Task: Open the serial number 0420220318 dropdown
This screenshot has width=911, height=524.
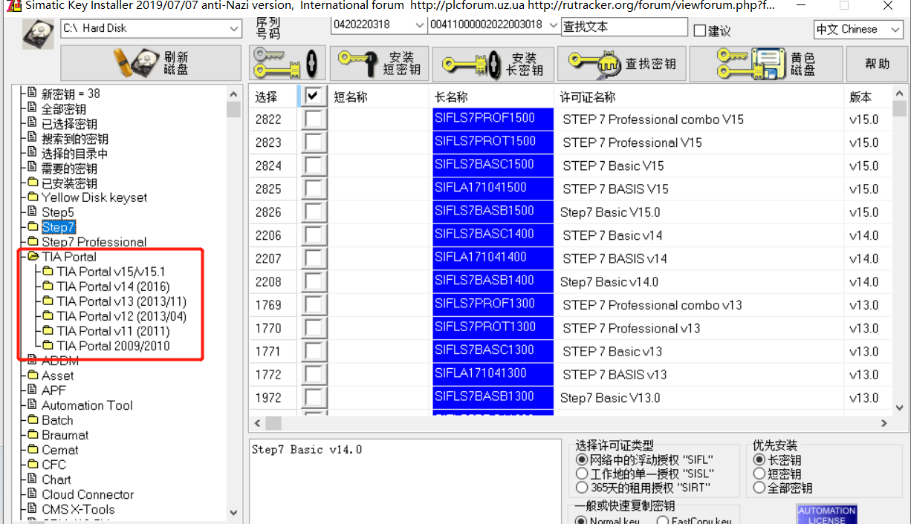Action: 419,24
